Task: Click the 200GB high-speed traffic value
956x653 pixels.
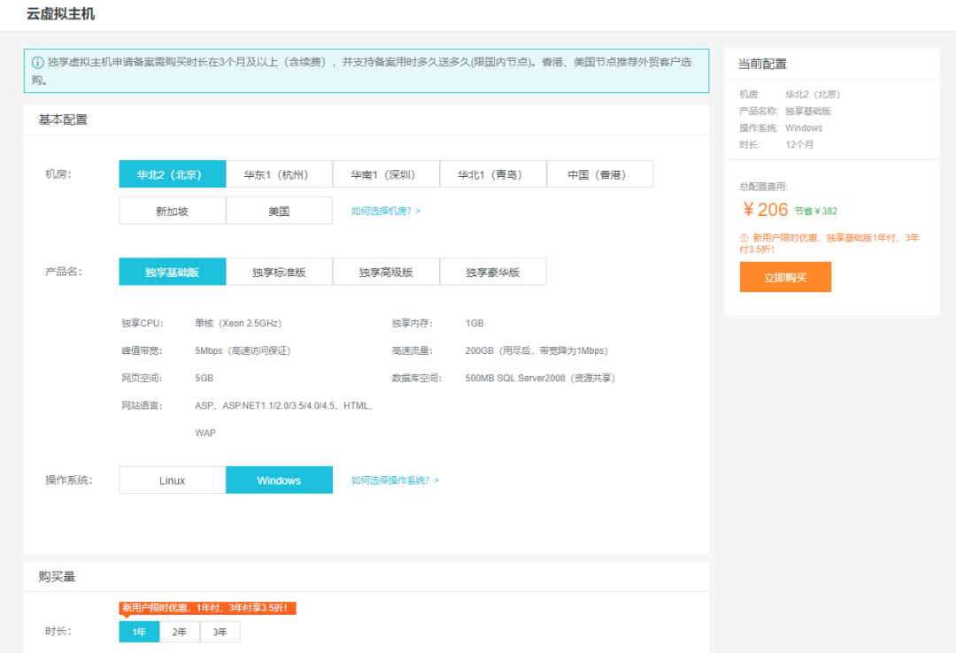Action: pyautogui.click(x=536, y=350)
